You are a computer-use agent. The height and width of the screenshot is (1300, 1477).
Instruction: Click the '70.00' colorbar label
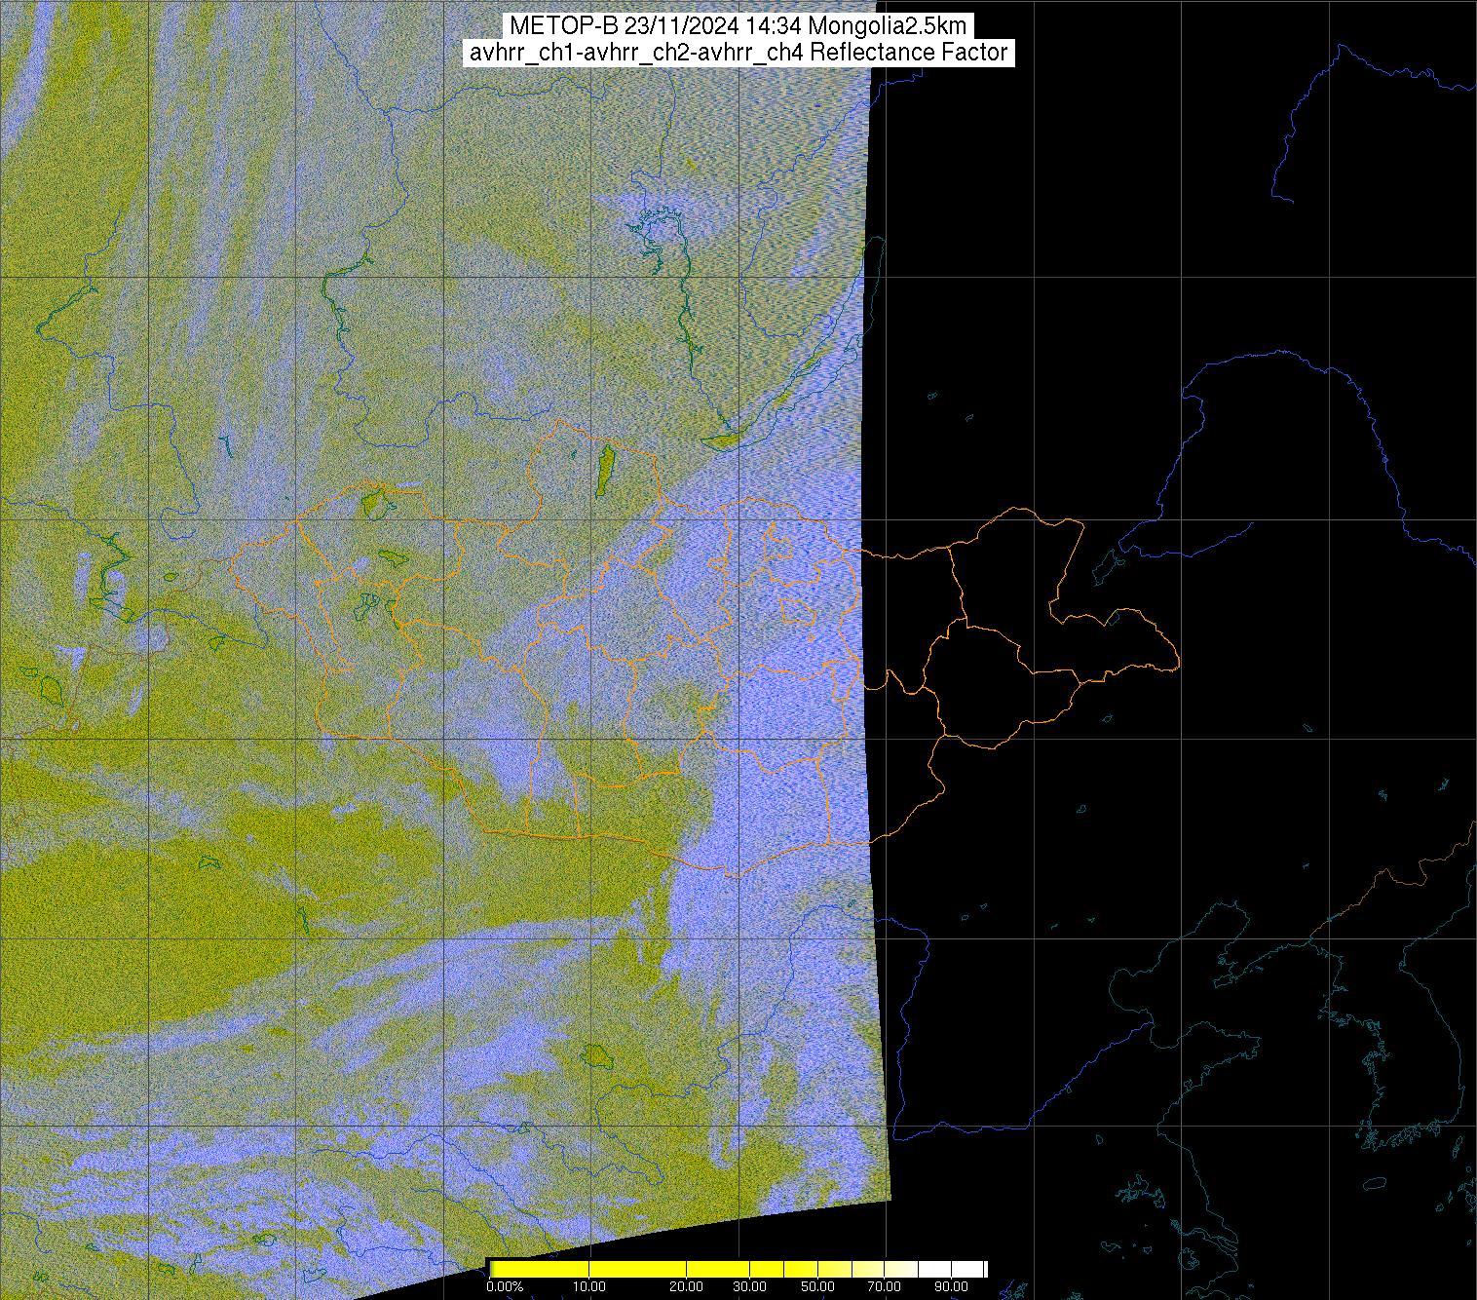coord(886,1286)
